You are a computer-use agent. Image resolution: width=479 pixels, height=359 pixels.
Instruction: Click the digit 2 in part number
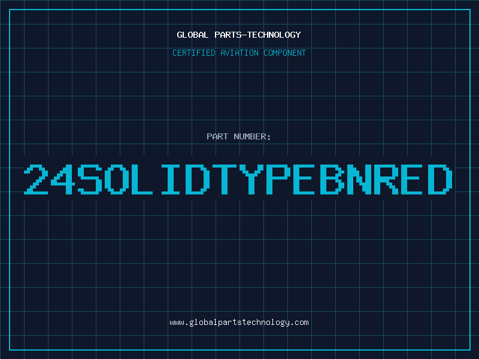click(37, 180)
